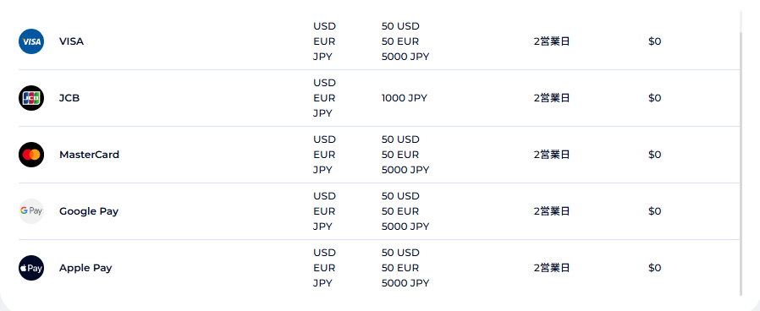Choose the Google Pay method label

(89, 211)
